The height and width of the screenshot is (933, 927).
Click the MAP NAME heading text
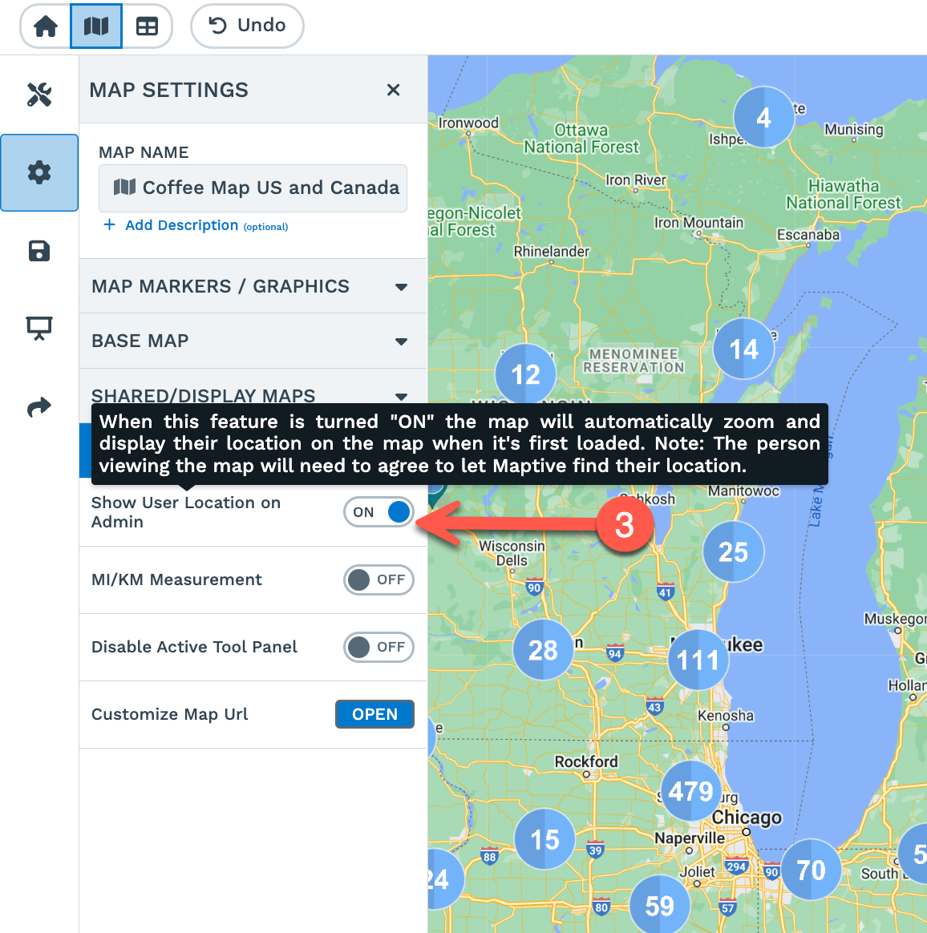pyautogui.click(x=144, y=152)
